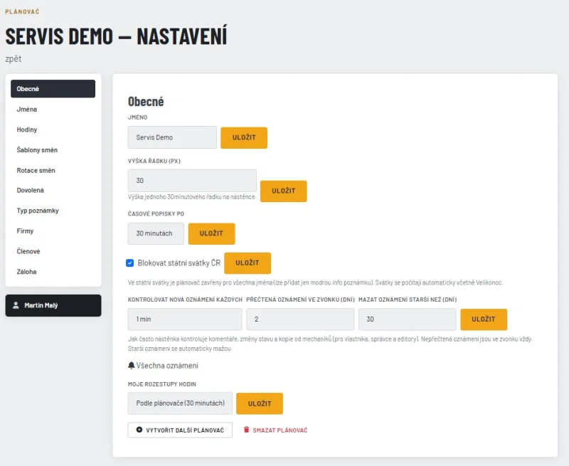Click the user icon beside Martin Malý
Screen dimensions: 569x466
point(16,305)
